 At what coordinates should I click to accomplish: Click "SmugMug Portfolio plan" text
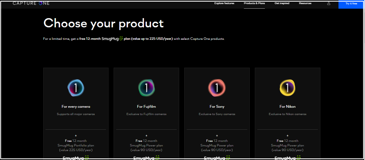(76, 146)
